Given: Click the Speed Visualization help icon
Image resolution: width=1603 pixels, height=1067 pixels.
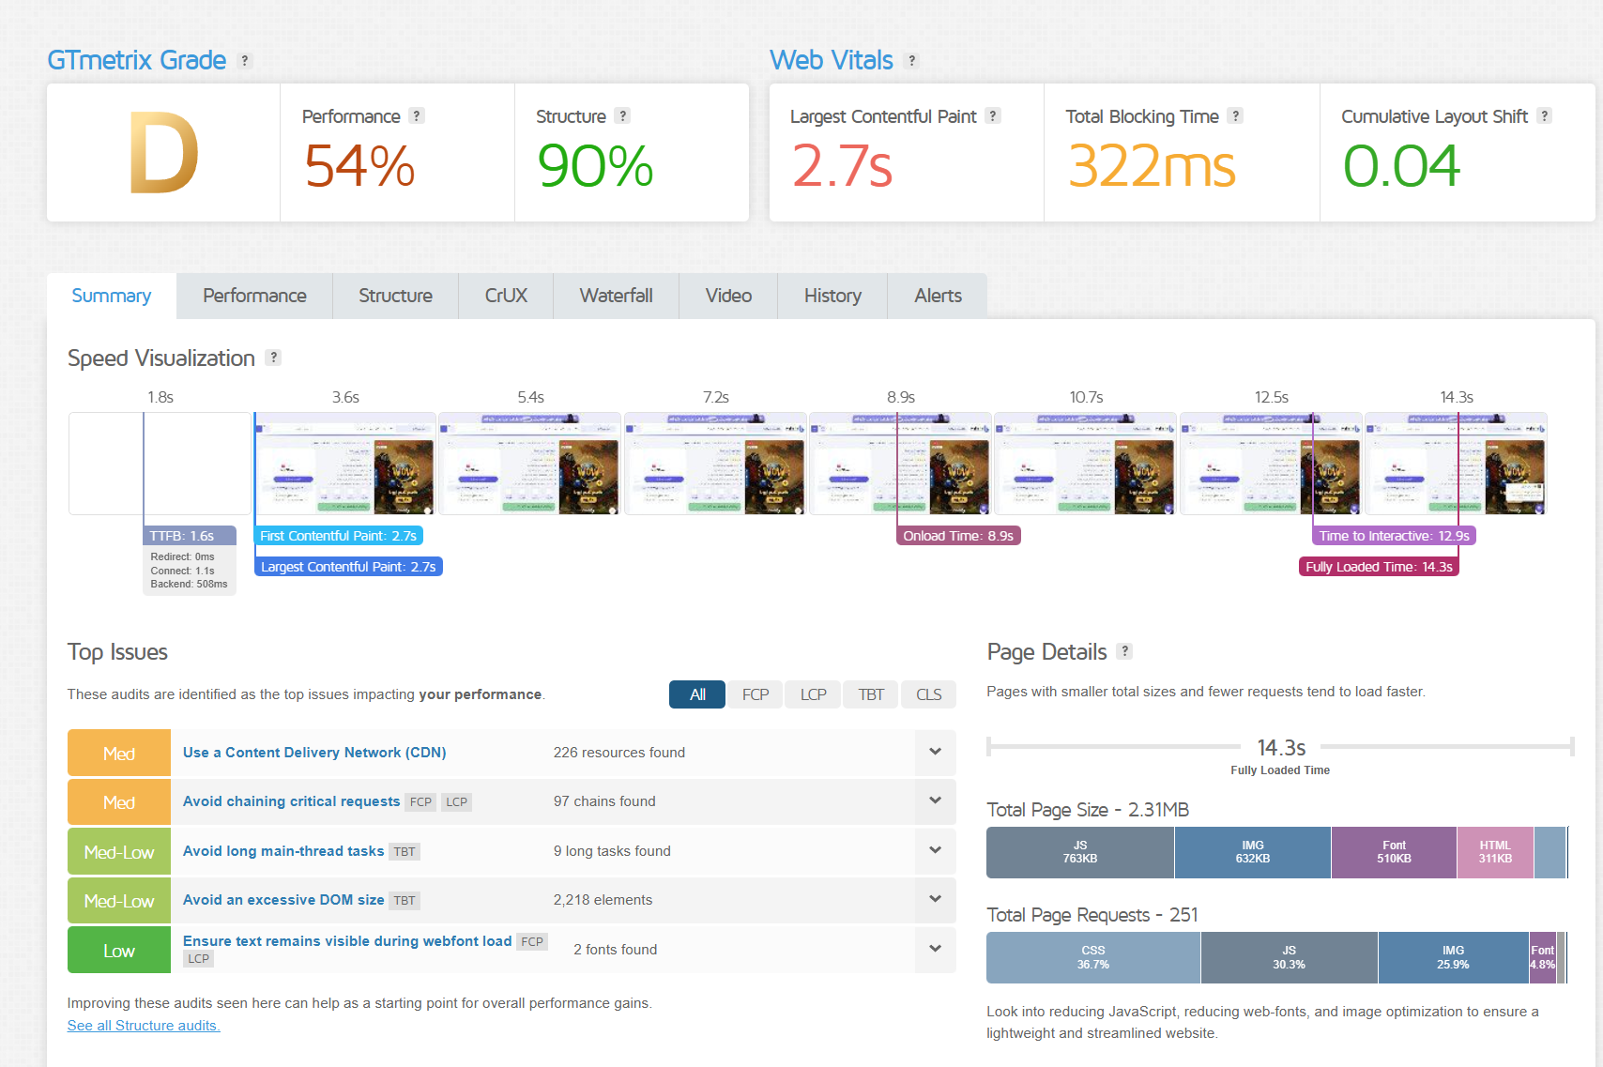Looking at the screenshot, I should (273, 358).
